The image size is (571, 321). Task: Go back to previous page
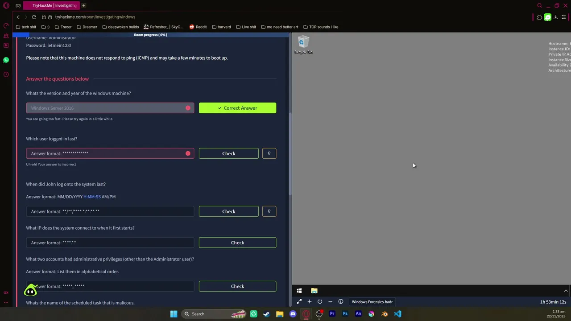click(x=18, y=17)
